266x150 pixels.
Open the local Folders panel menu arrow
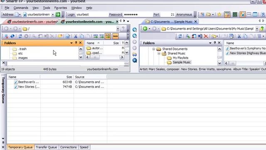click(x=210, y=43)
